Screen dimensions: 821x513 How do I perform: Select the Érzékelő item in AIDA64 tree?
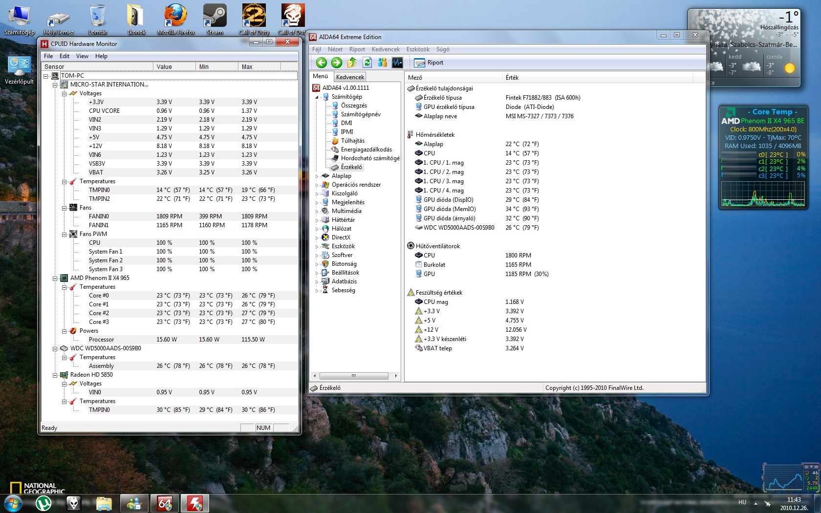(351, 167)
